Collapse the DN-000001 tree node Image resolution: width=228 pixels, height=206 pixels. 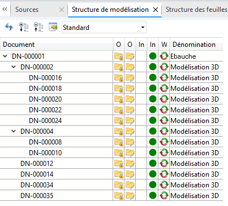click(x=5, y=56)
